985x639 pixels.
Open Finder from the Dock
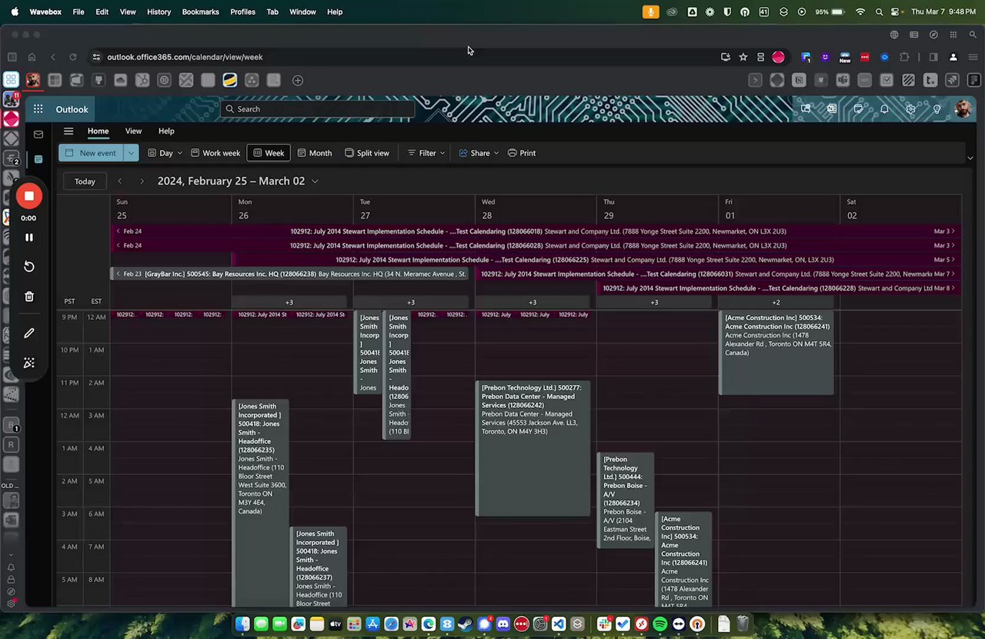242,624
